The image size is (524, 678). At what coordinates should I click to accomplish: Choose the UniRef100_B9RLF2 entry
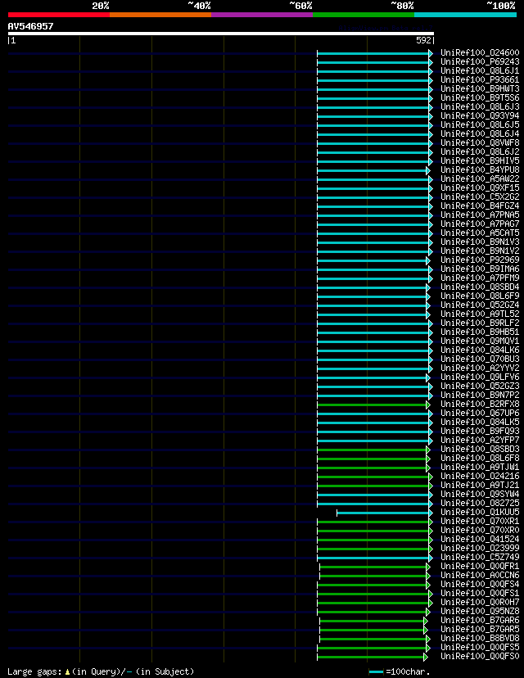pos(480,323)
